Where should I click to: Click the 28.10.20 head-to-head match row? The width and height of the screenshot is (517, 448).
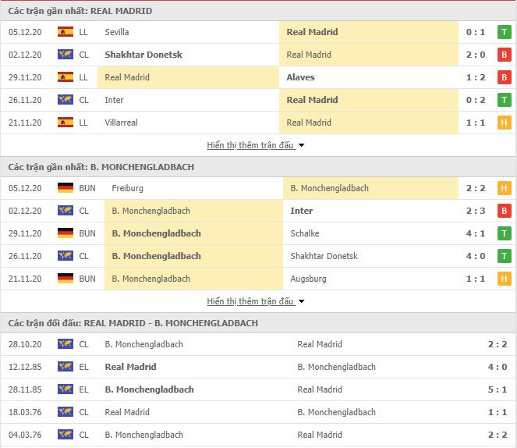click(x=259, y=344)
